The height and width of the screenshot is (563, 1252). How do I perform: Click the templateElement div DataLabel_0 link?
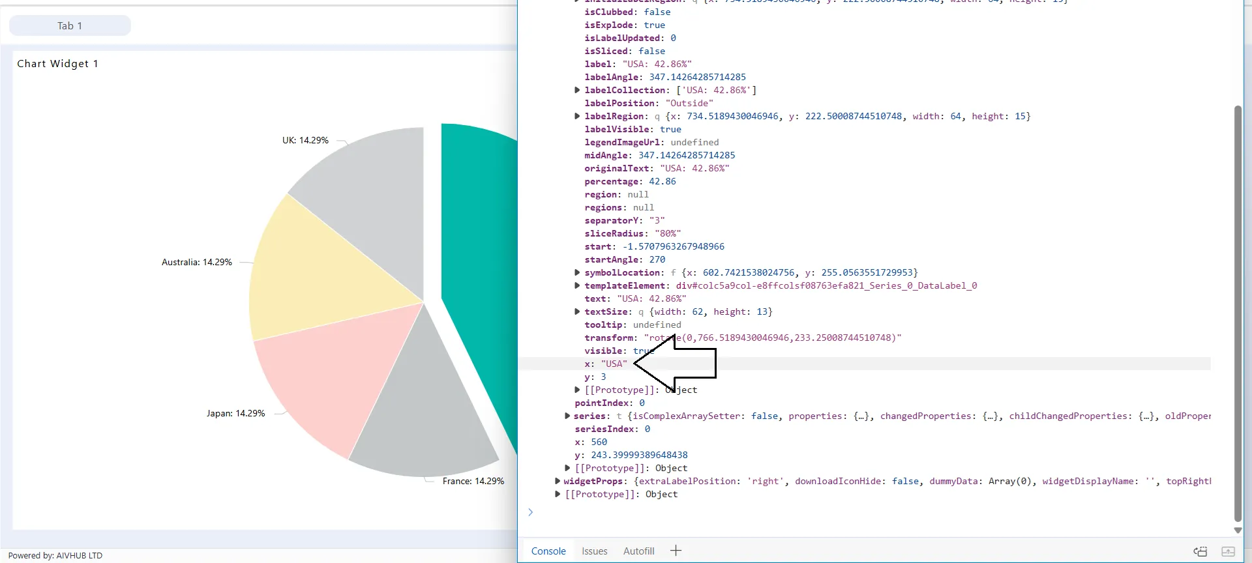(826, 285)
